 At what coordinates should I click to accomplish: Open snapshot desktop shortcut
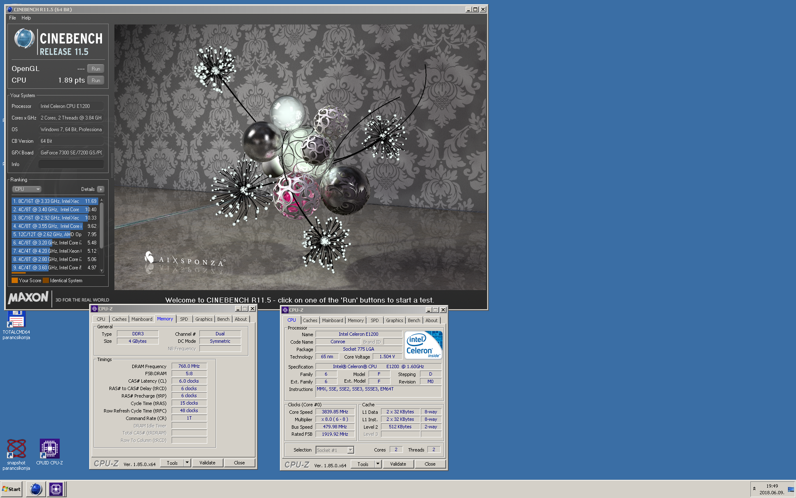[16, 455]
